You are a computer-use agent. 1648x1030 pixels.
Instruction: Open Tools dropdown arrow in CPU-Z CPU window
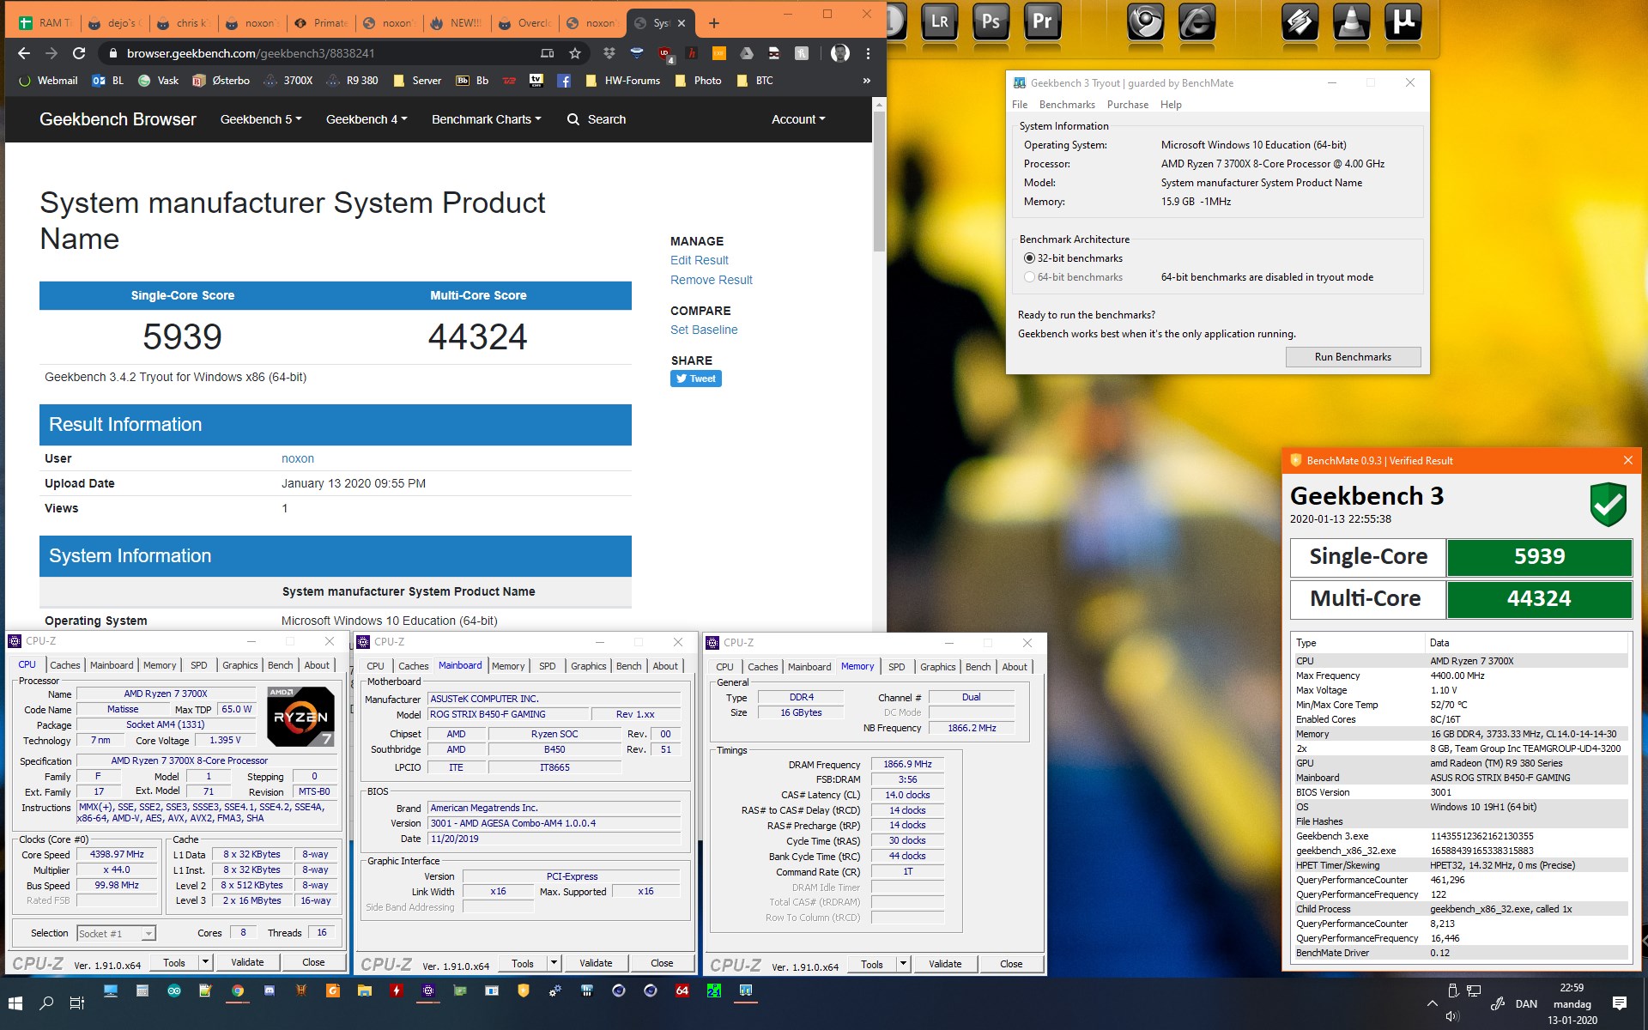tap(206, 962)
